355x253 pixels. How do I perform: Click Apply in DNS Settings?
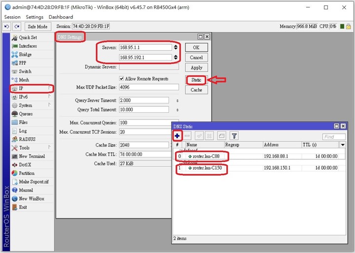(x=196, y=67)
